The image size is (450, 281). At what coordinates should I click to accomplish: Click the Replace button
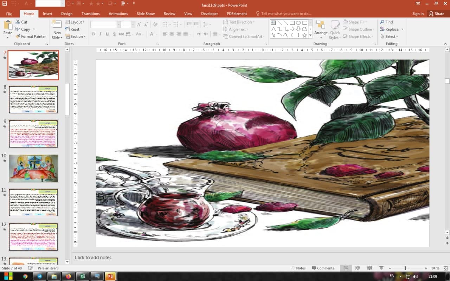(x=391, y=30)
